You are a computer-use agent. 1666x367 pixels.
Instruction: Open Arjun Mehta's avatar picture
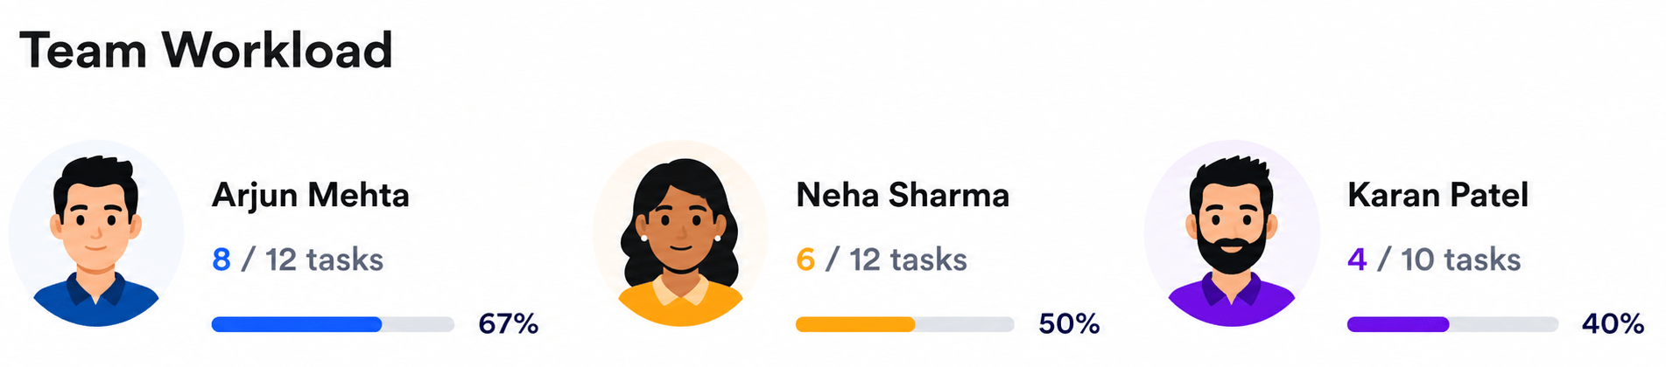click(x=96, y=233)
